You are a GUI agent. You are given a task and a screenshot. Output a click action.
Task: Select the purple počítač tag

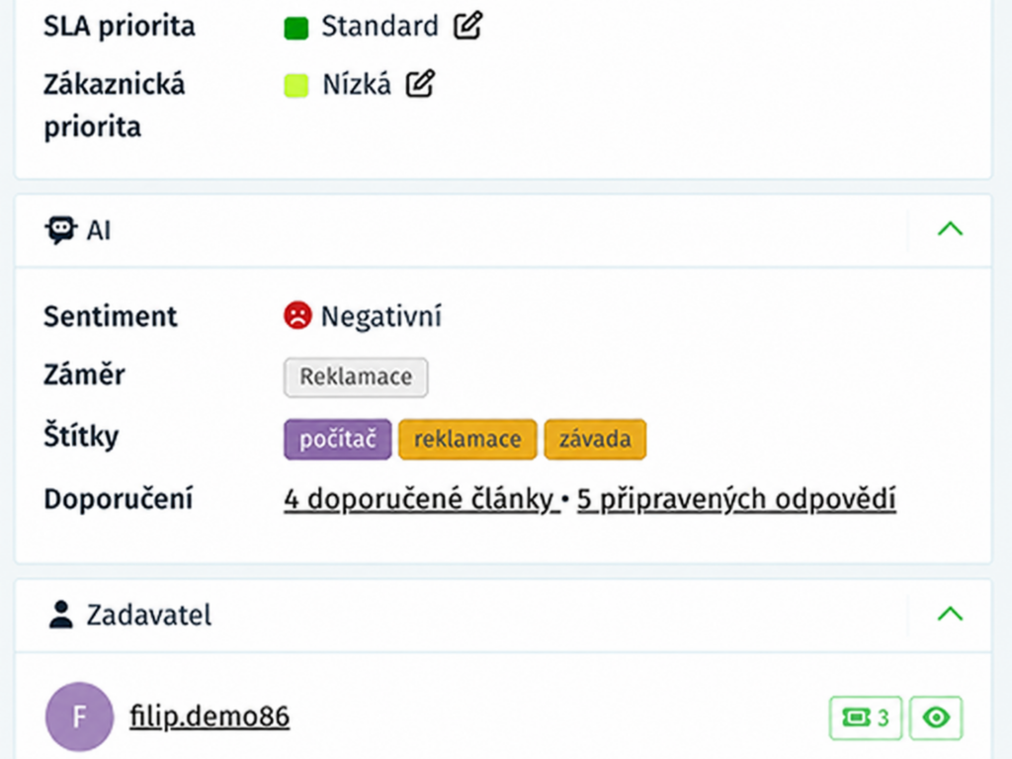[x=338, y=440]
